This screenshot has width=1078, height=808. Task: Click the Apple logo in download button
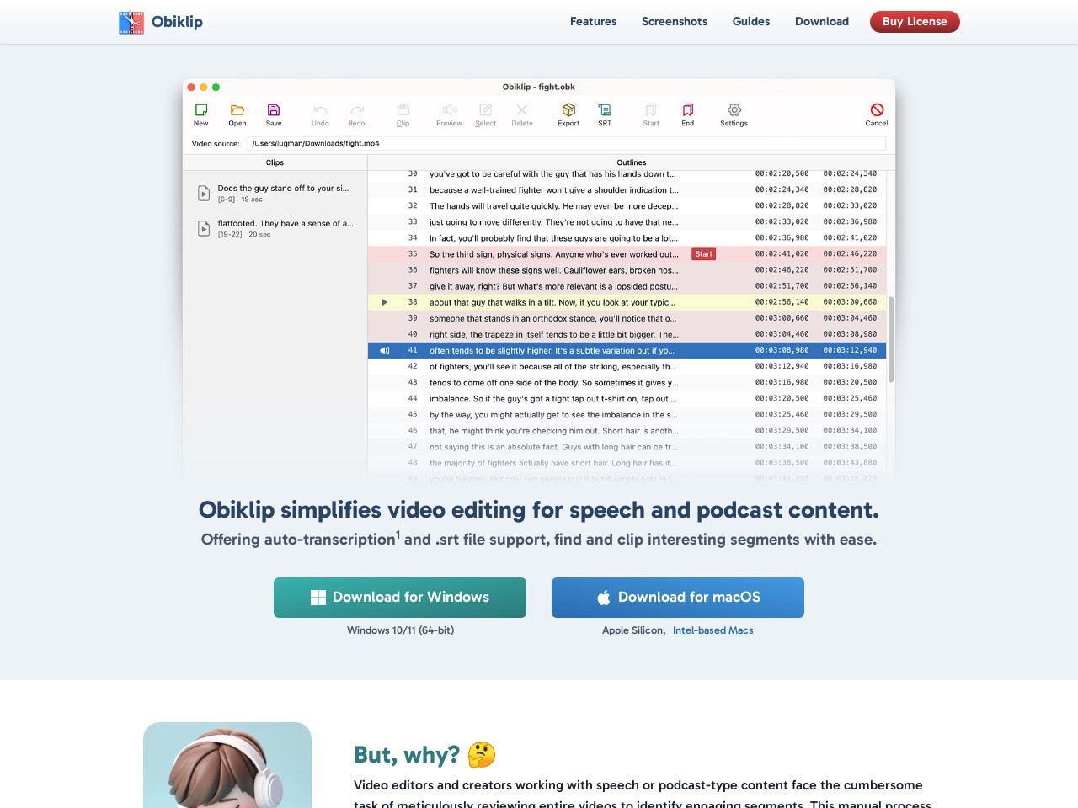point(603,598)
